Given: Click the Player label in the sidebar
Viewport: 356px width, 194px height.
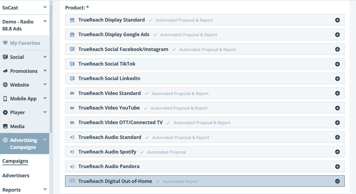Looking at the screenshot, I should 18,113.
